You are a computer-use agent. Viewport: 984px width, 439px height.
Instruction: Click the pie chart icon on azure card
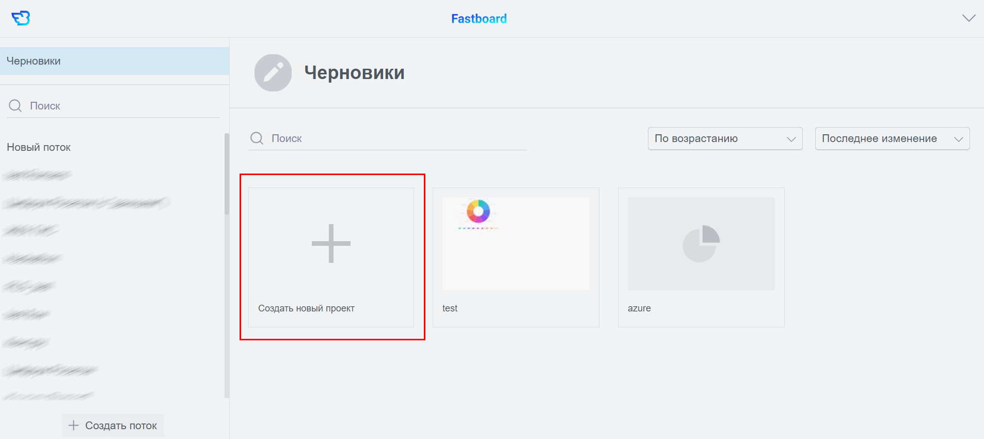pos(701,243)
